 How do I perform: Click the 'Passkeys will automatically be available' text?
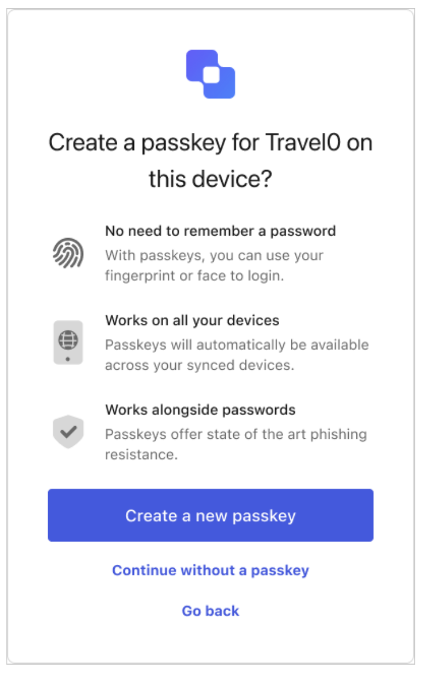(237, 345)
